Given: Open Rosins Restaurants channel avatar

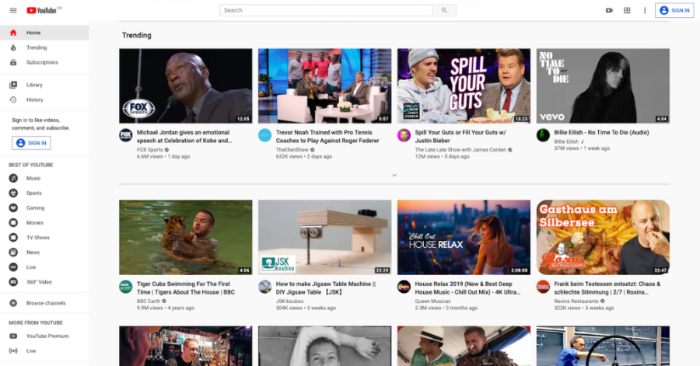Looking at the screenshot, I should pyautogui.click(x=543, y=287).
